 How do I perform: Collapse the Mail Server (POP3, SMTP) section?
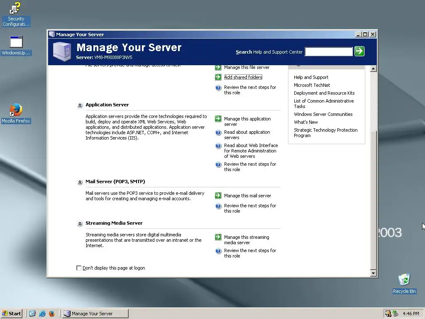pyautogui.click(x=80, y=182)
